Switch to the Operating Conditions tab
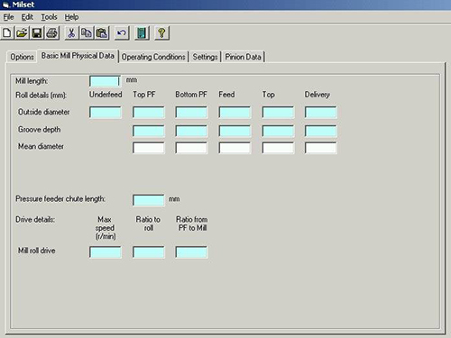Viewport: 451px width, 338px height. [x=153, y=57]
